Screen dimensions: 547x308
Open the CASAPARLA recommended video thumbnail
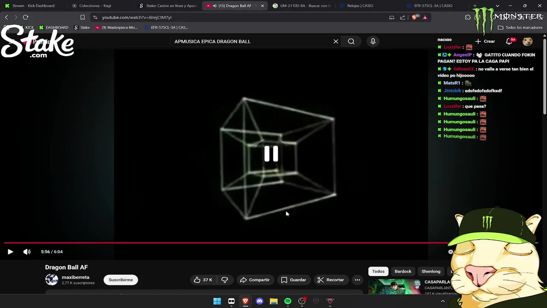click(394, 287)
